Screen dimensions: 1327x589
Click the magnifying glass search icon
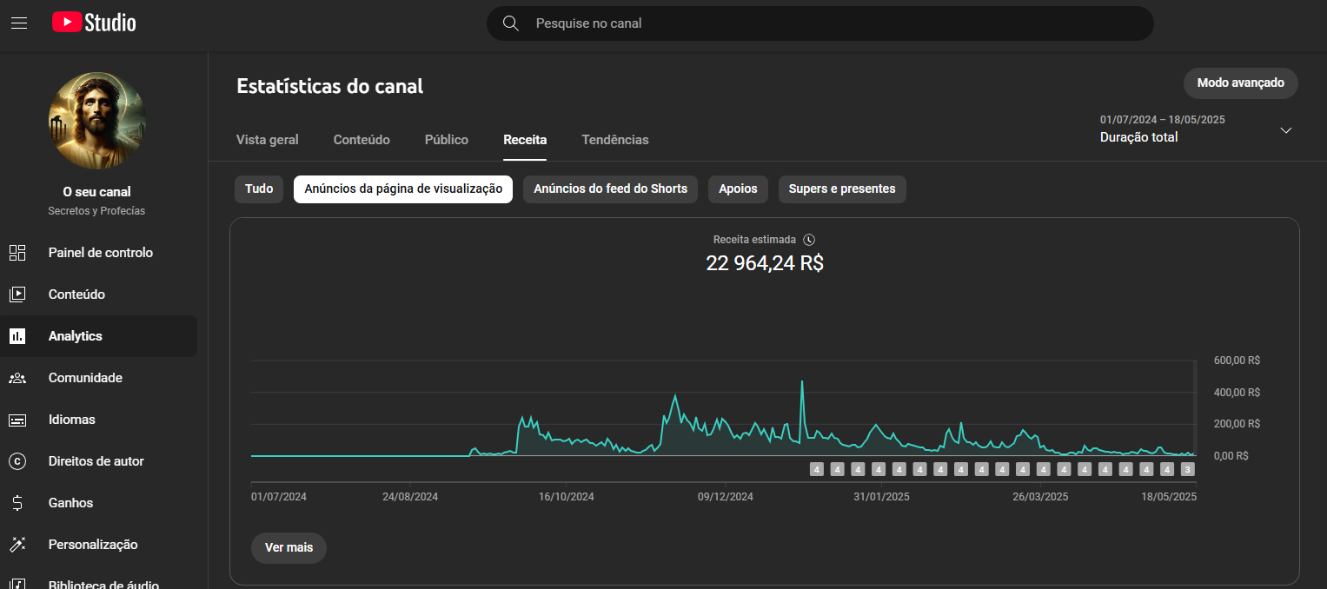coord(511,23)
